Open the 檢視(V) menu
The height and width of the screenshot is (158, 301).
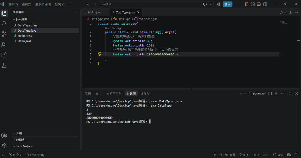tap(59, 4)
